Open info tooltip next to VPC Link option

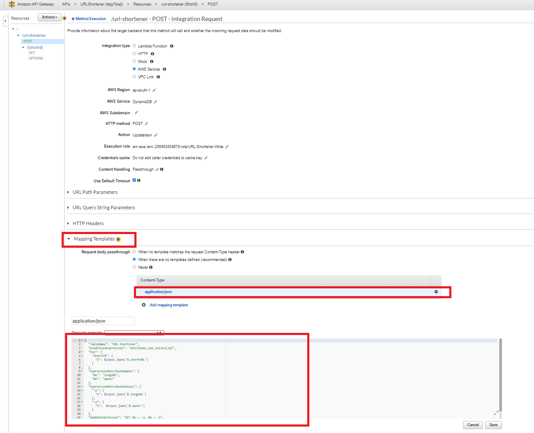pos(158,77)
